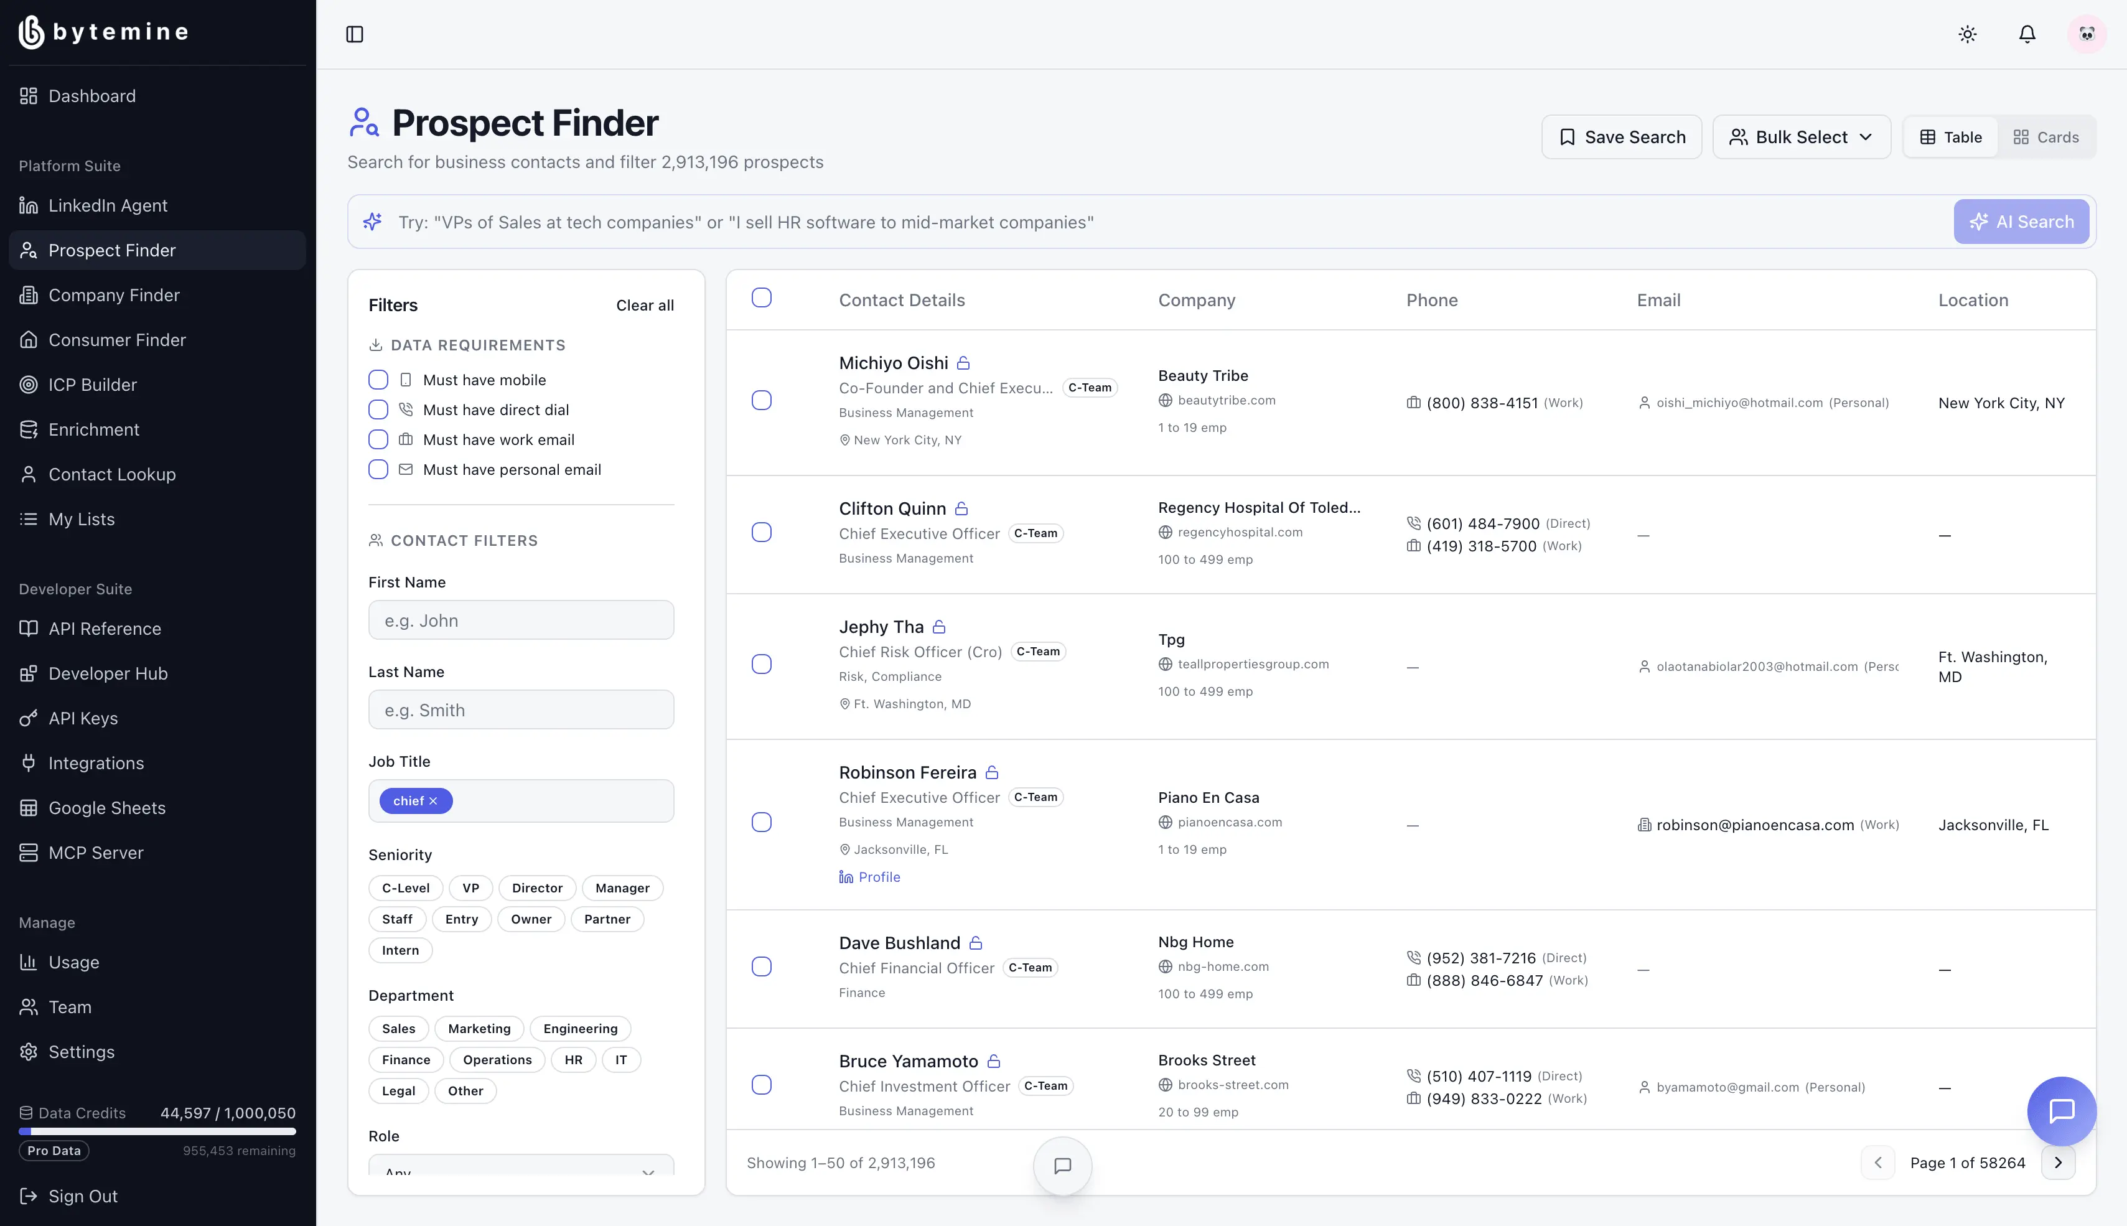The image size is (2127, 1226).
Task: Open the ICP Builder page
Action: pyautogui.click(x=93, y=385)
